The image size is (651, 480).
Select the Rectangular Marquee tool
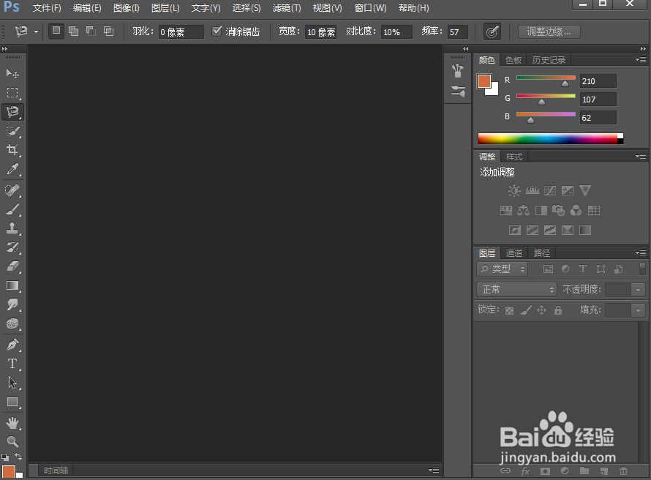click(12, 92)
